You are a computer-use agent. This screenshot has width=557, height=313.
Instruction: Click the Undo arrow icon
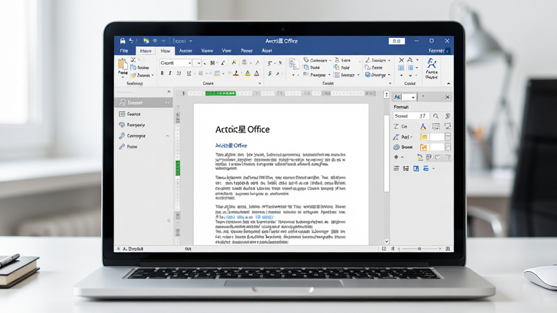pyautogui.click(x=131, y=41)
